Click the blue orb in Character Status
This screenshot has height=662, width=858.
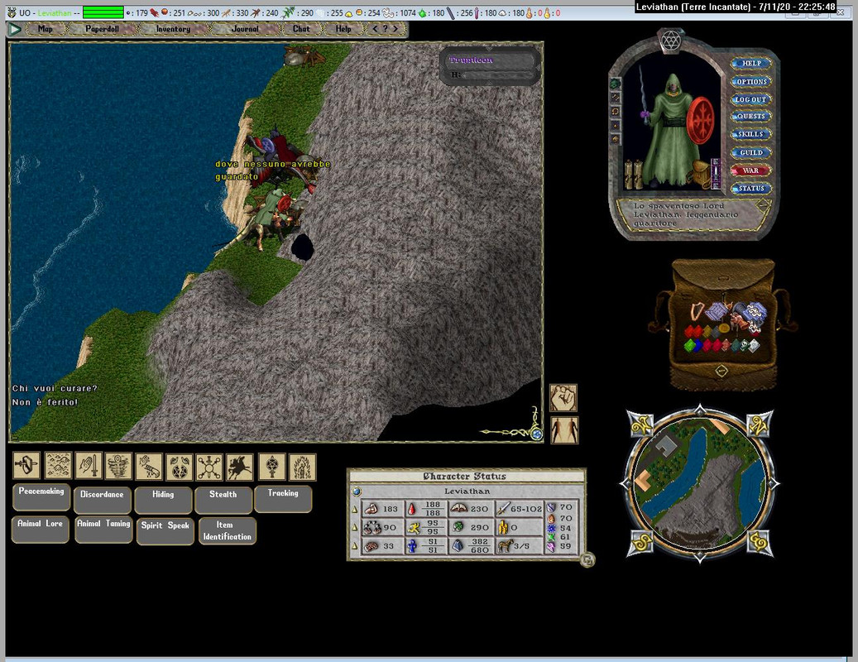(x=357, y=491)
